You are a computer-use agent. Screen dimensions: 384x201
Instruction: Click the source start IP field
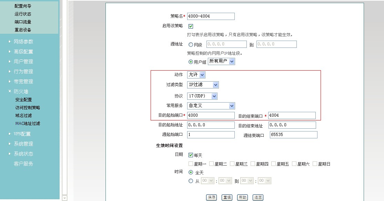[226, 44]
